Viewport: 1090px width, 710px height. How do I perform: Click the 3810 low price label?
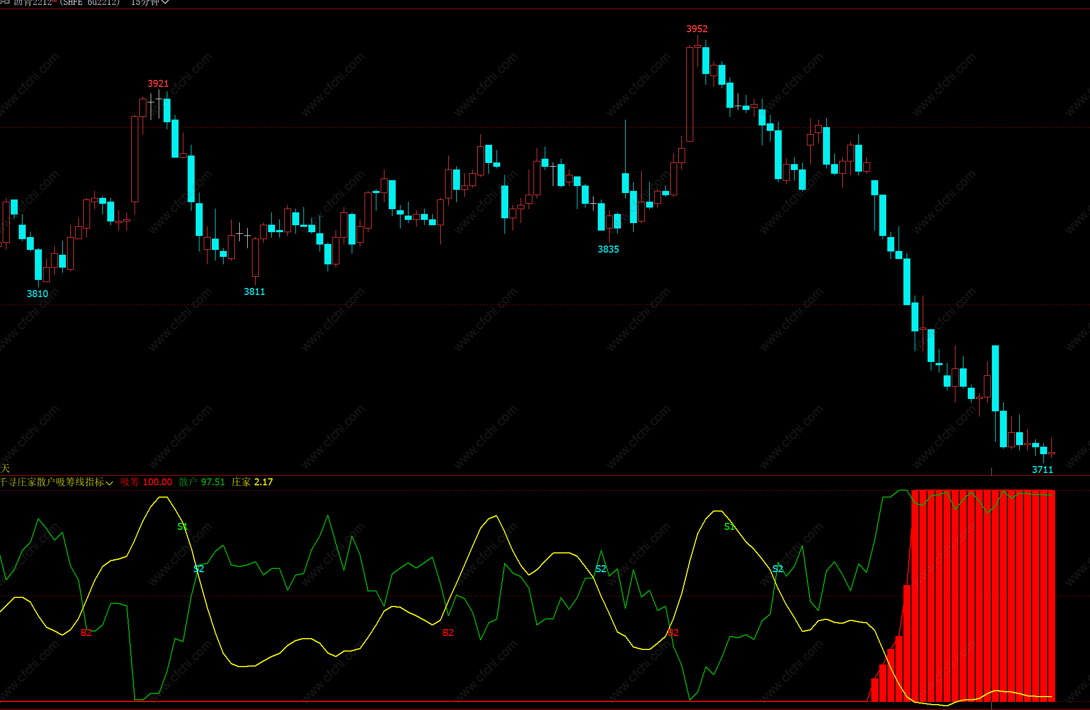tap(37, 294)
